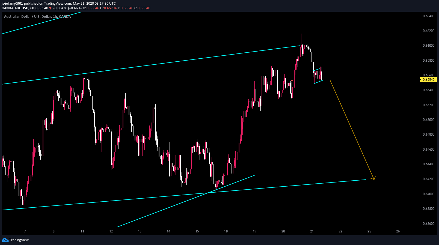Open the jojofang0901 author name

click(x=12, y=4)
